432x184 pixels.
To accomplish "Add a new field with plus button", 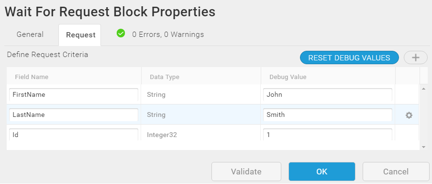I will pos(415,57).
